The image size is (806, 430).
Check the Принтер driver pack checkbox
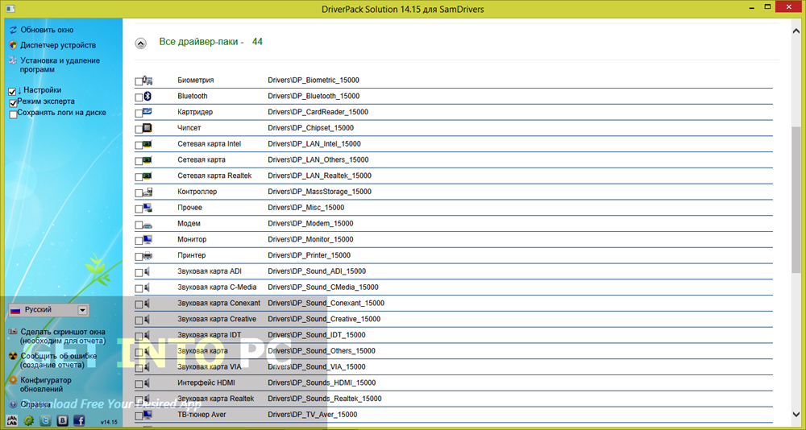(x=139, y=257)
